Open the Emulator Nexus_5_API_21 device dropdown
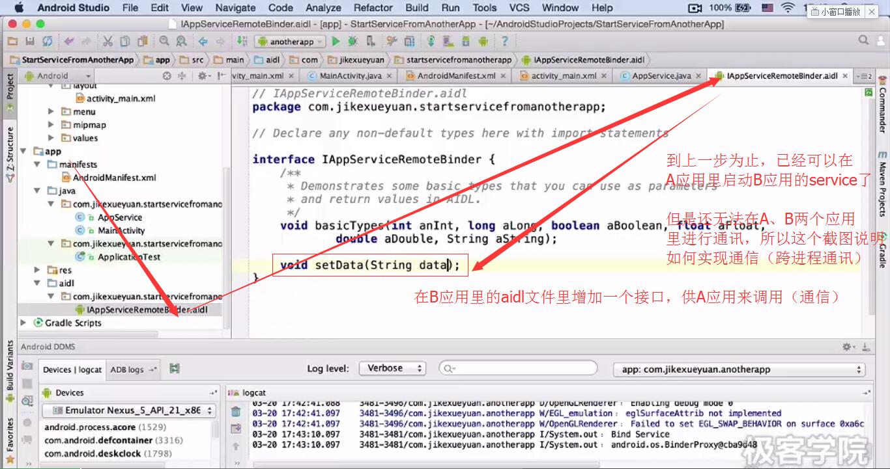The width and height of the screenshot is (890, 469). pyautogui.click(x=129, y=410)
